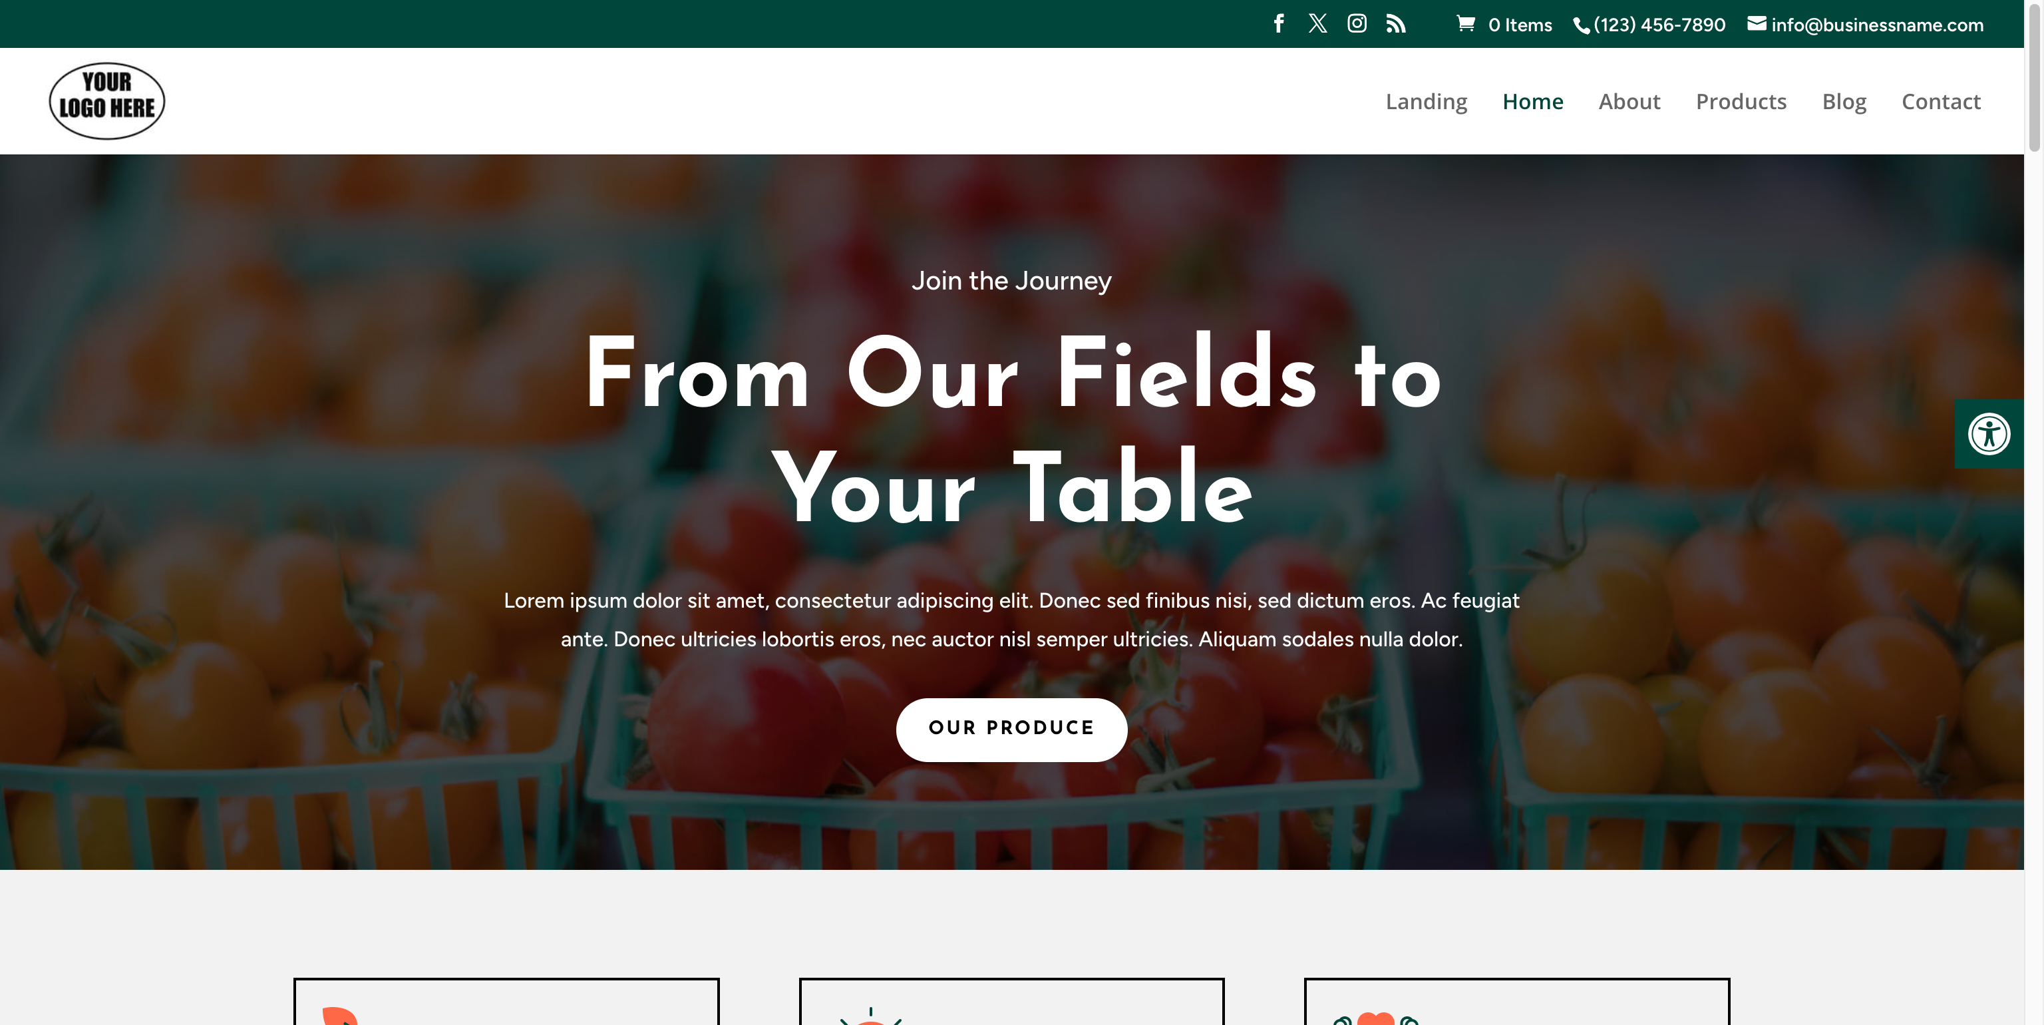The width and height of the screenshot is (2044, 1025).
Task: Open the Contact page
Action: click(1941, 102)
